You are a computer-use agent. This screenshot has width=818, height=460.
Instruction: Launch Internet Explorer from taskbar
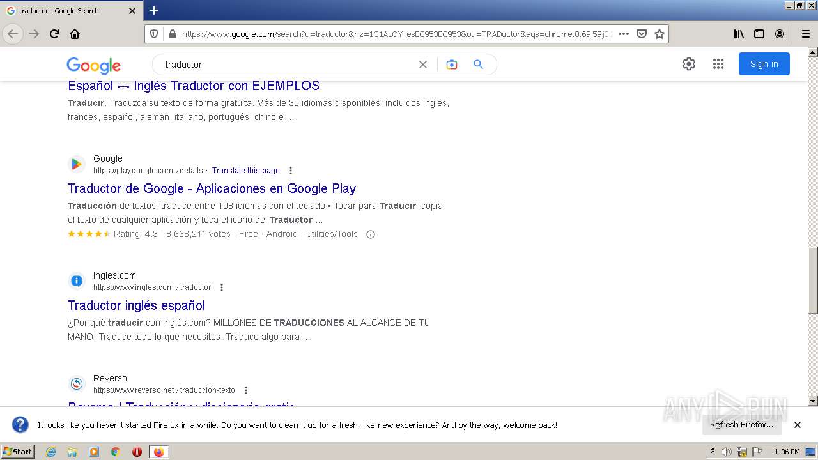pos(50,452)
